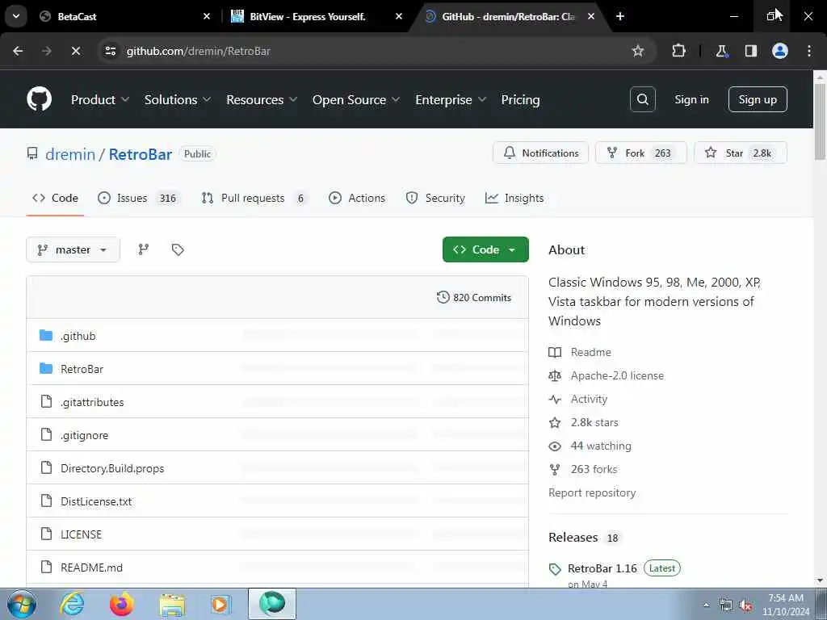Switch to the Security tab
The height and width of the screenshot is (620, 827).
(x=435, y=198)
